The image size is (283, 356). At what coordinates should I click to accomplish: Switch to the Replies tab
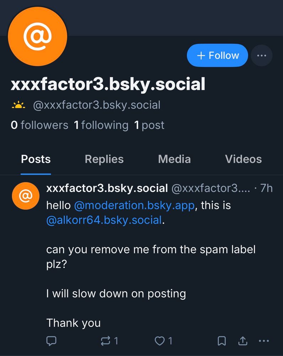coord(104,159)
